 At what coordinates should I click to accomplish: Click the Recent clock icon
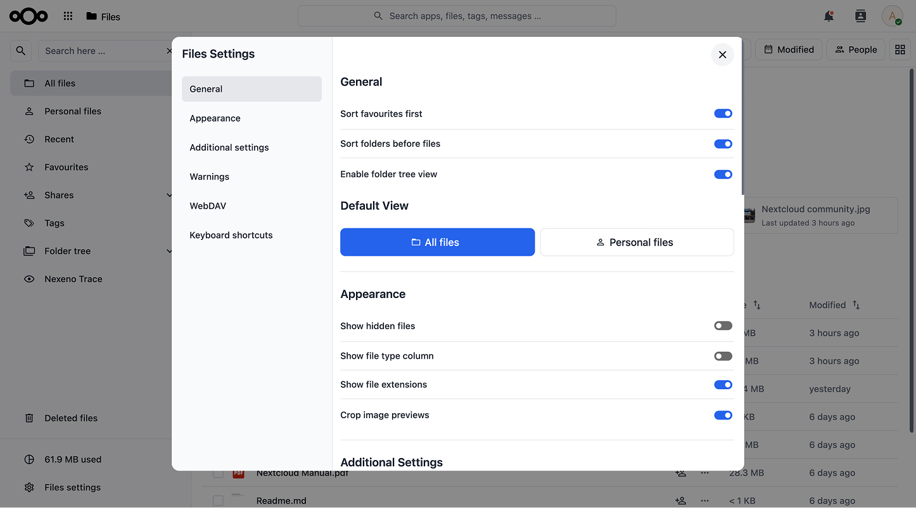pyautogui.click(x=29, y=139)
